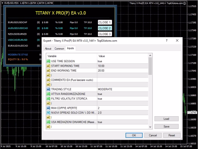Click the START WORKING TIME string icon
198x149 pixels.
[48, 66]
